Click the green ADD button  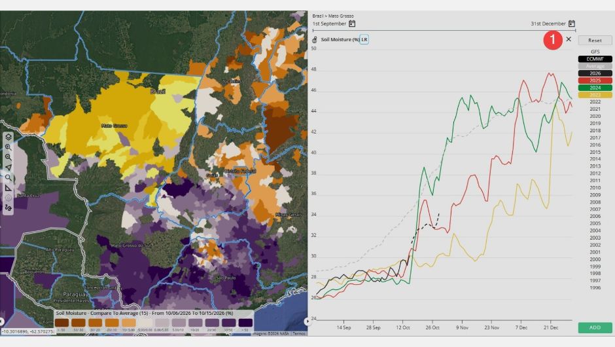pyautogui.click(x=595, y=327)
